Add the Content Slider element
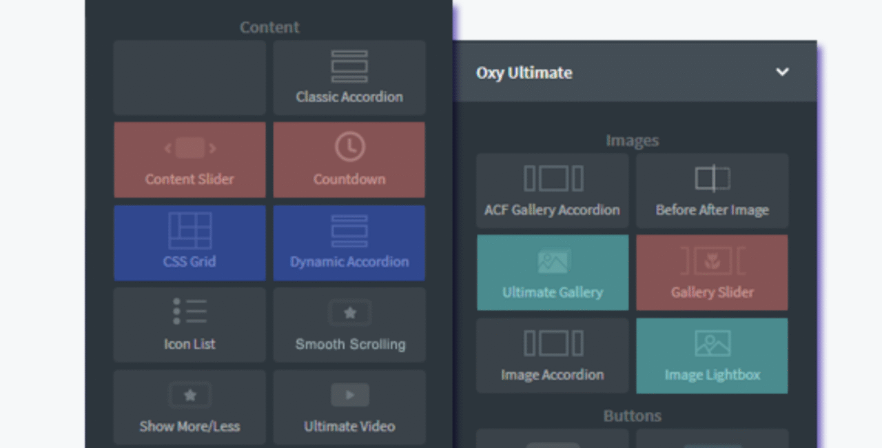The width and height of the screenshot is (882, 448). [189, 160]
